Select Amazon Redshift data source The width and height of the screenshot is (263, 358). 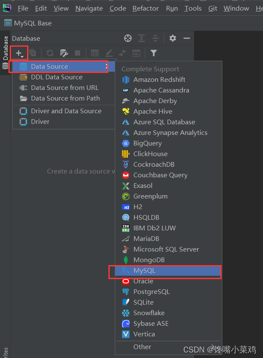point(169,80)
